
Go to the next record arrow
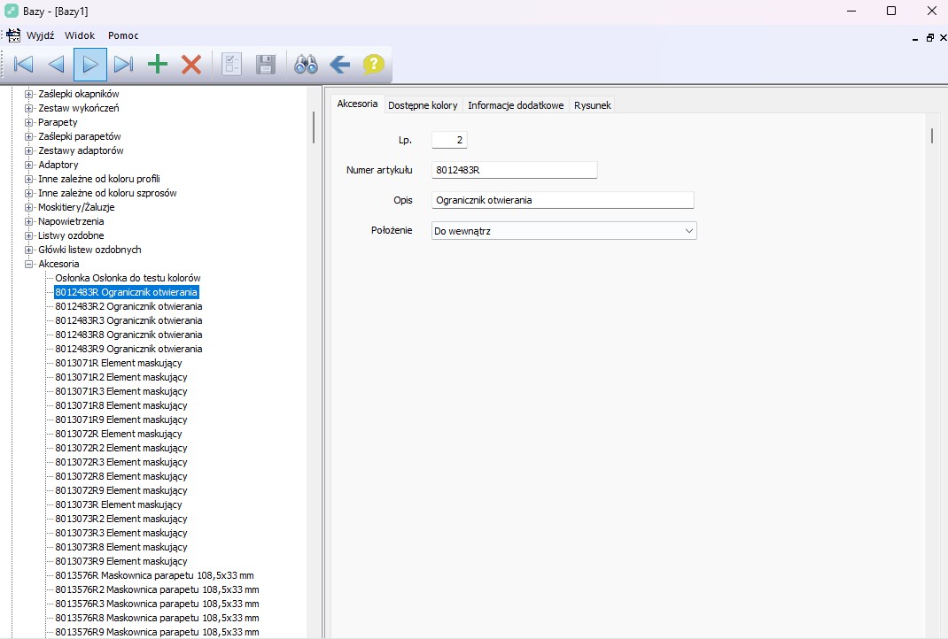90,64
